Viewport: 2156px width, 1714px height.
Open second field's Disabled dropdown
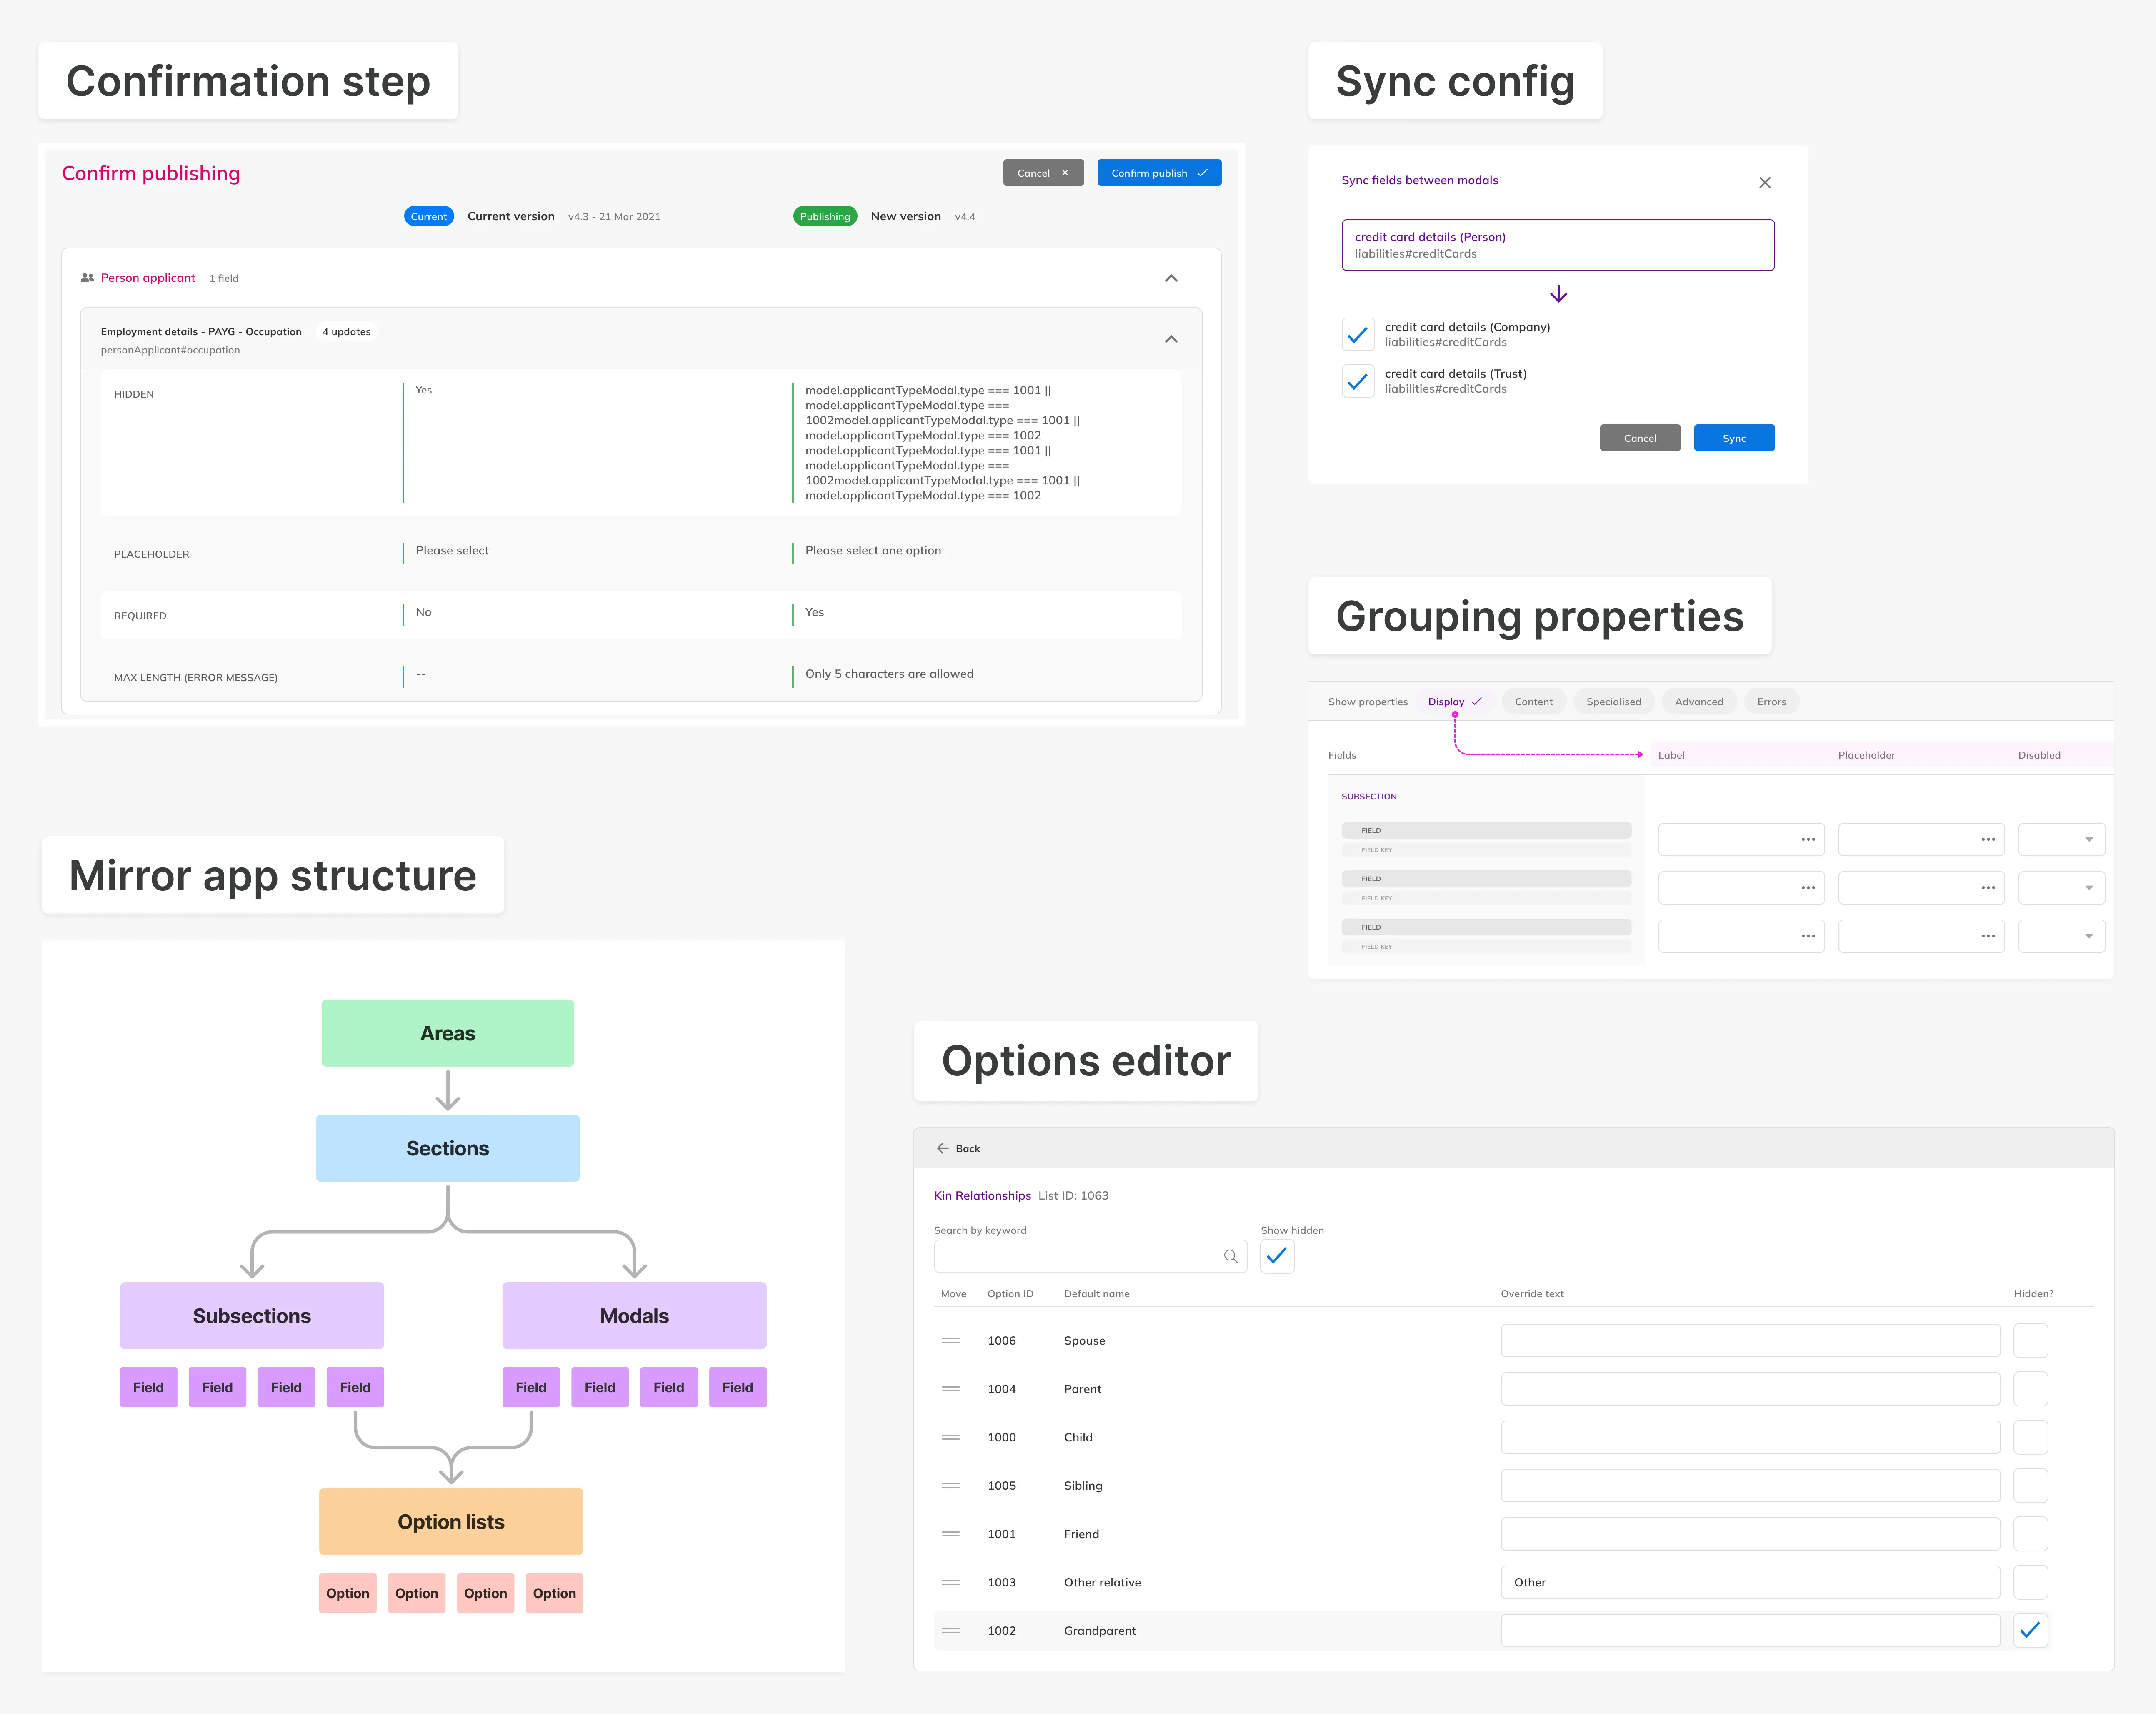pos(2061,887)
